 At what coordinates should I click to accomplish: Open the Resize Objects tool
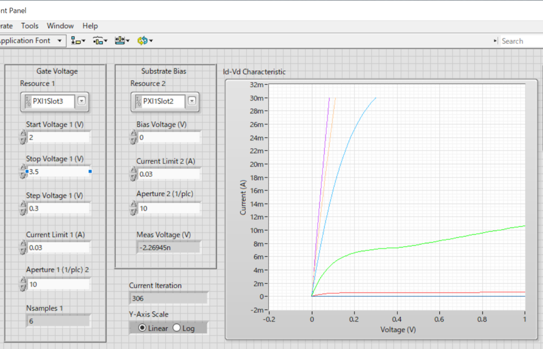tap(122, 41)
